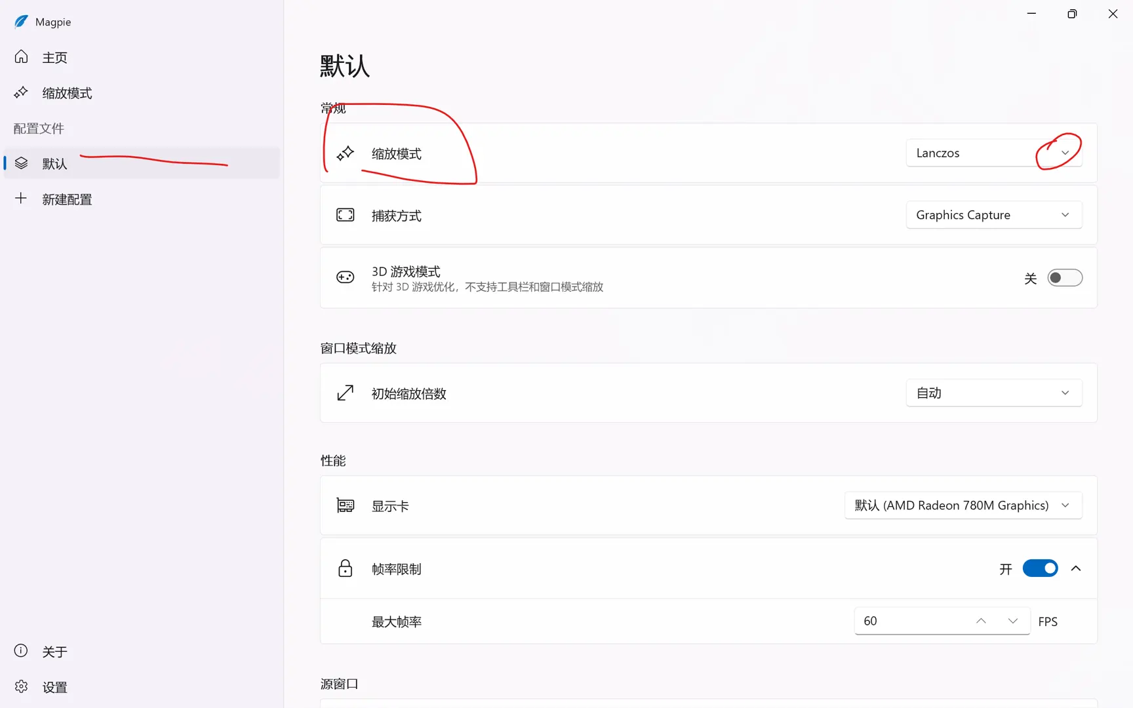Click lock icon beside 帧率限制
Viewport: 1133px width, 708px height.
pyautogui.click(x=346, y=568)
